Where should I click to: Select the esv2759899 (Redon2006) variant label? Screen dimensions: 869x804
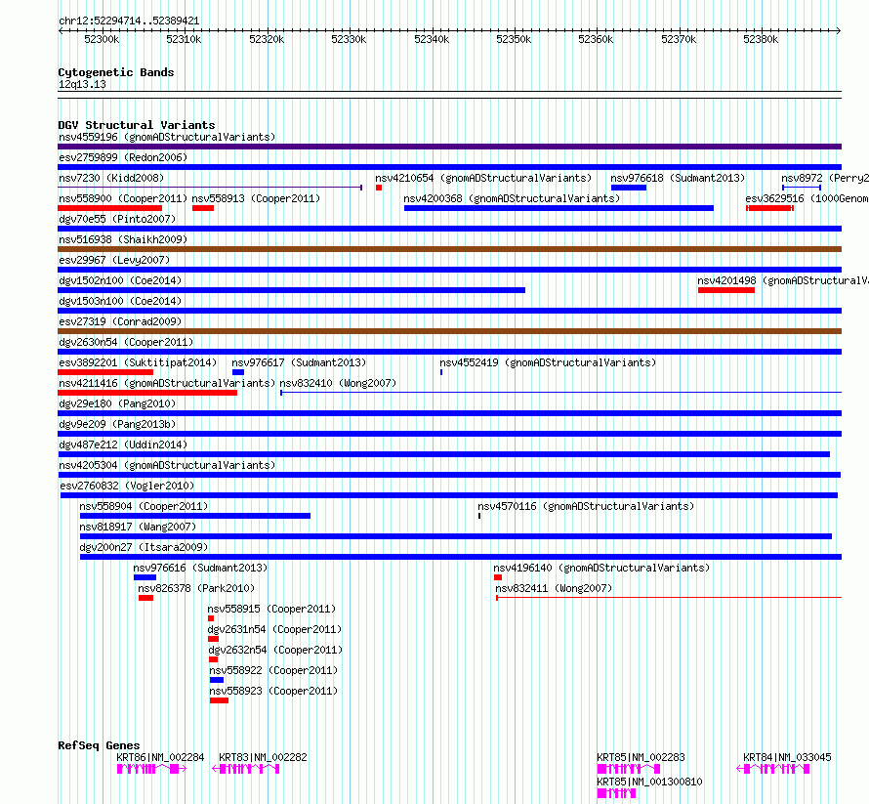point(123,157)
